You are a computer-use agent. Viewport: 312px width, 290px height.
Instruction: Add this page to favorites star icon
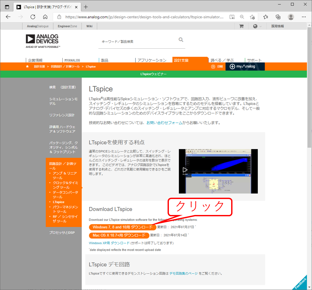(x=252, y=17)
